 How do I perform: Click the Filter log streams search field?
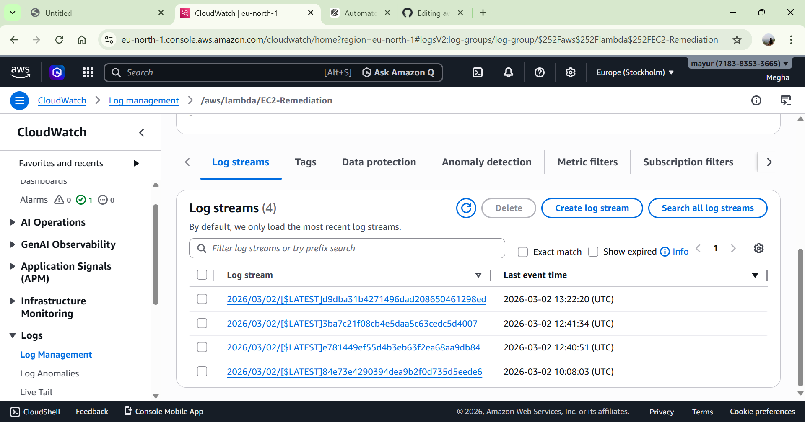pyautogui.click(x=347, y=248)
